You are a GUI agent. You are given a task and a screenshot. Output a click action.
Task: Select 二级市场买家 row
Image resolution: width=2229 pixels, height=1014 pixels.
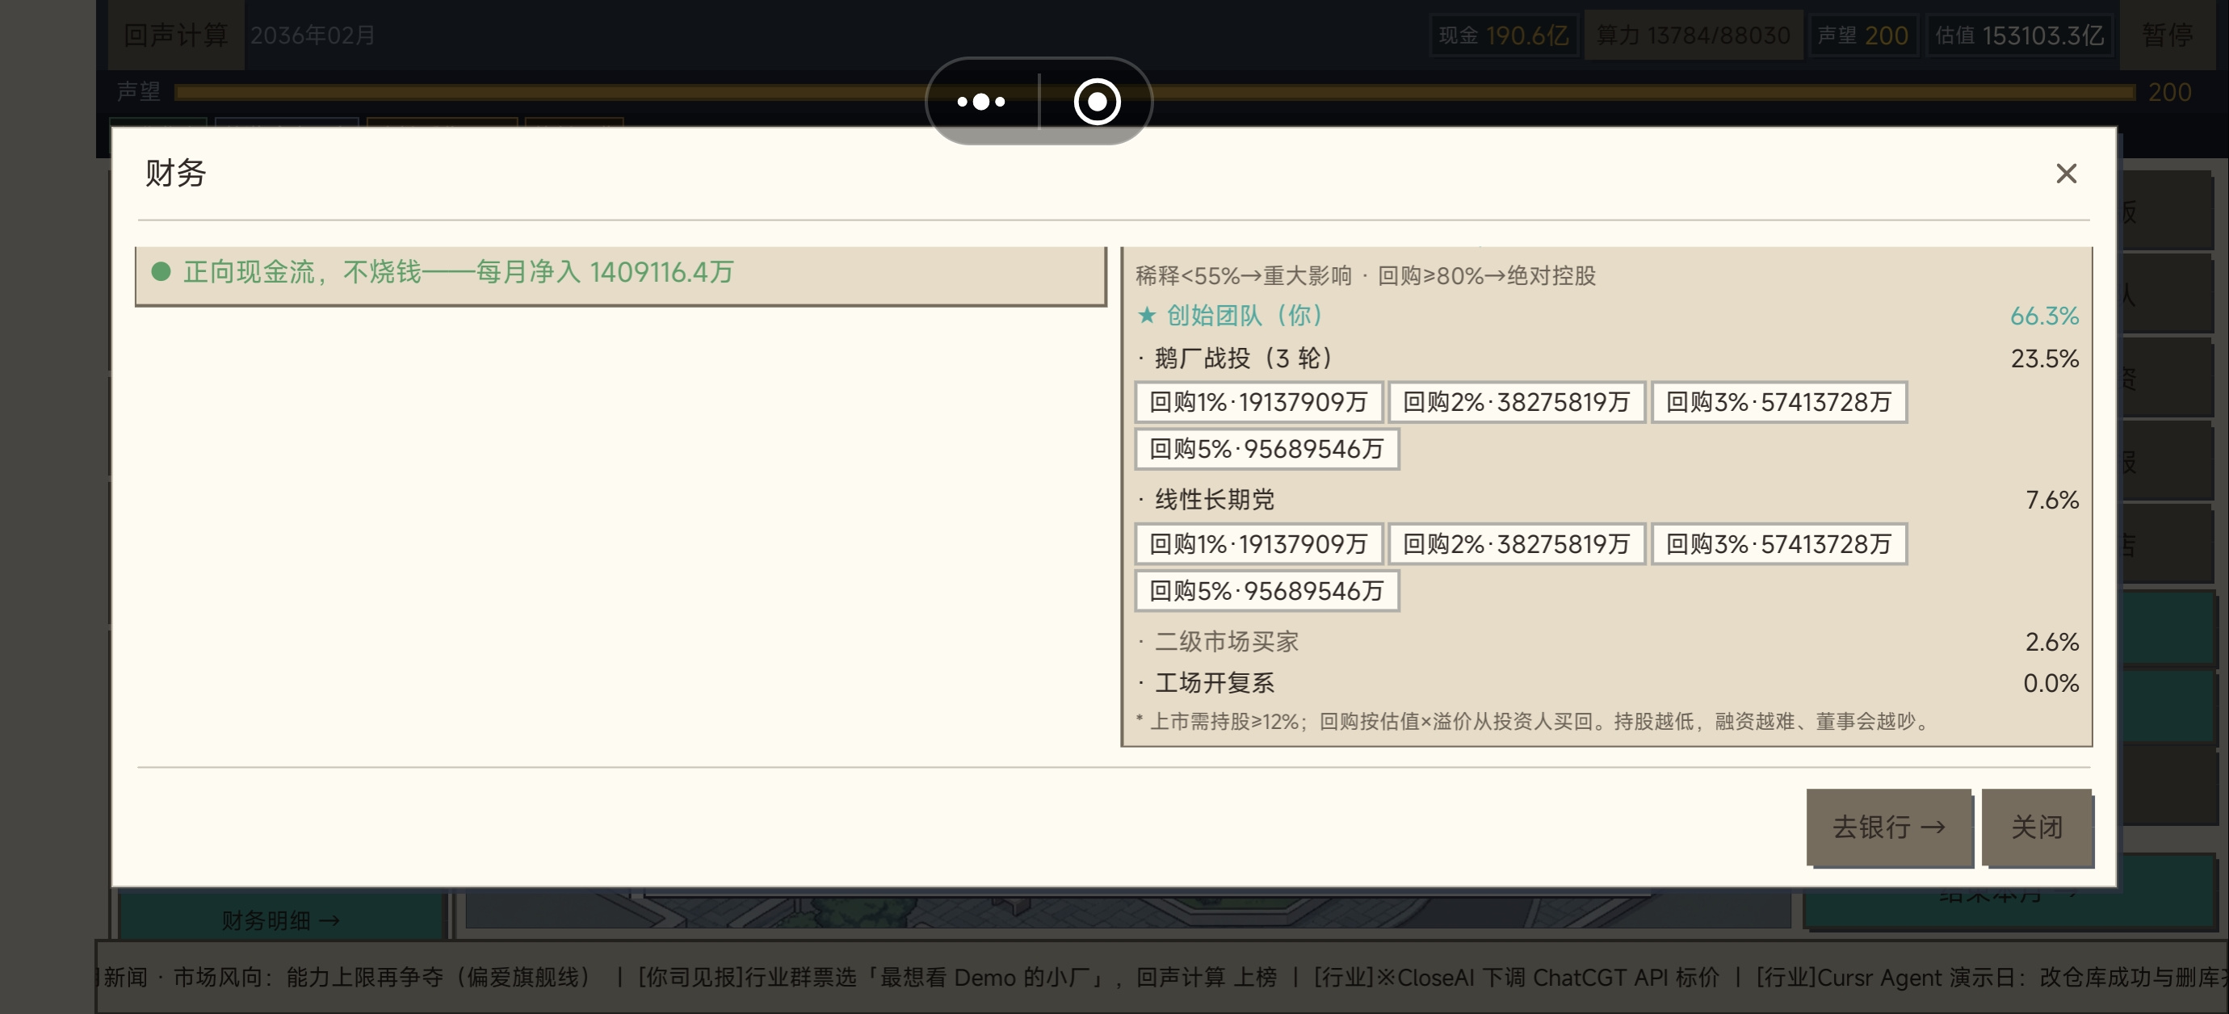1607,641
